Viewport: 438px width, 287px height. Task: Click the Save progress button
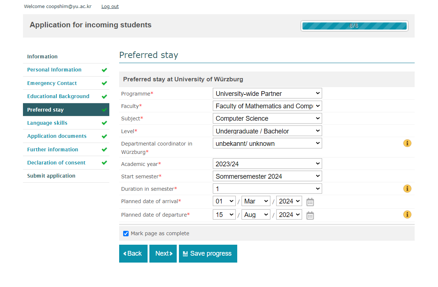coord(208,253)
